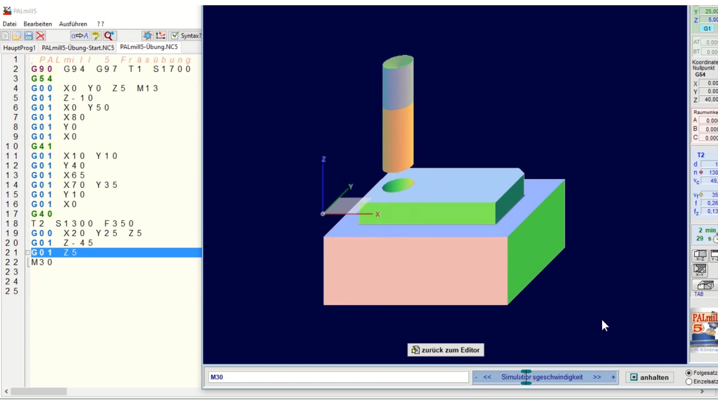Select the a⇒A case conversion icon

coord(79,36)
